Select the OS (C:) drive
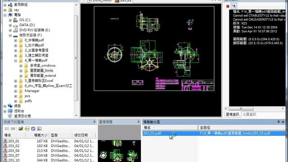Screen dimensions: 288x162 25,20
